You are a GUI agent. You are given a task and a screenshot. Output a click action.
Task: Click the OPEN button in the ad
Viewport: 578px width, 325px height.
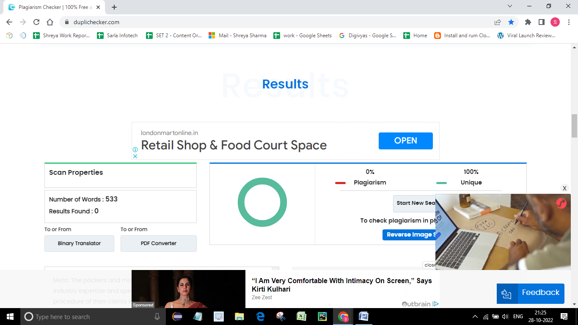405,141
